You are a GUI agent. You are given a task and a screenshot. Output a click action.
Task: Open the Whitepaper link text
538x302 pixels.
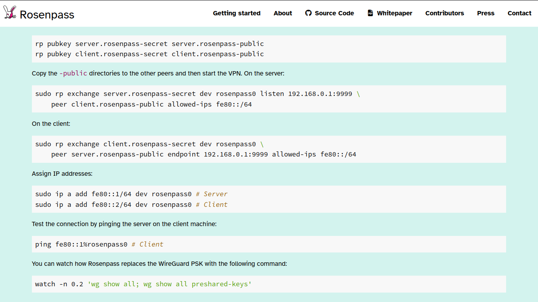pyautogui.click(x=394, y=13)
